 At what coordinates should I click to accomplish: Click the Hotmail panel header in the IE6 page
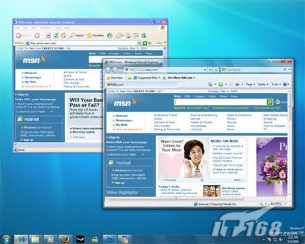39,119
